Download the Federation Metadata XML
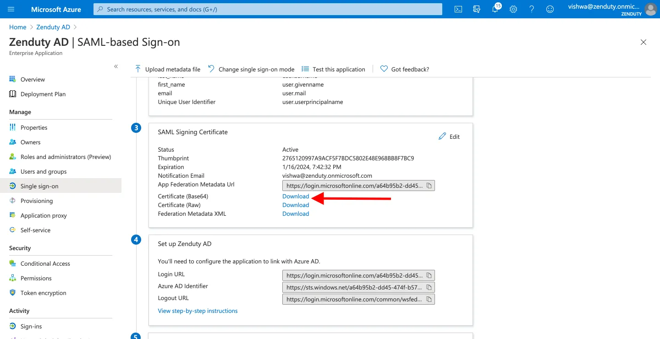Image resolution: width=660 pixels, height=339 pixels. [x=296, y=213]
